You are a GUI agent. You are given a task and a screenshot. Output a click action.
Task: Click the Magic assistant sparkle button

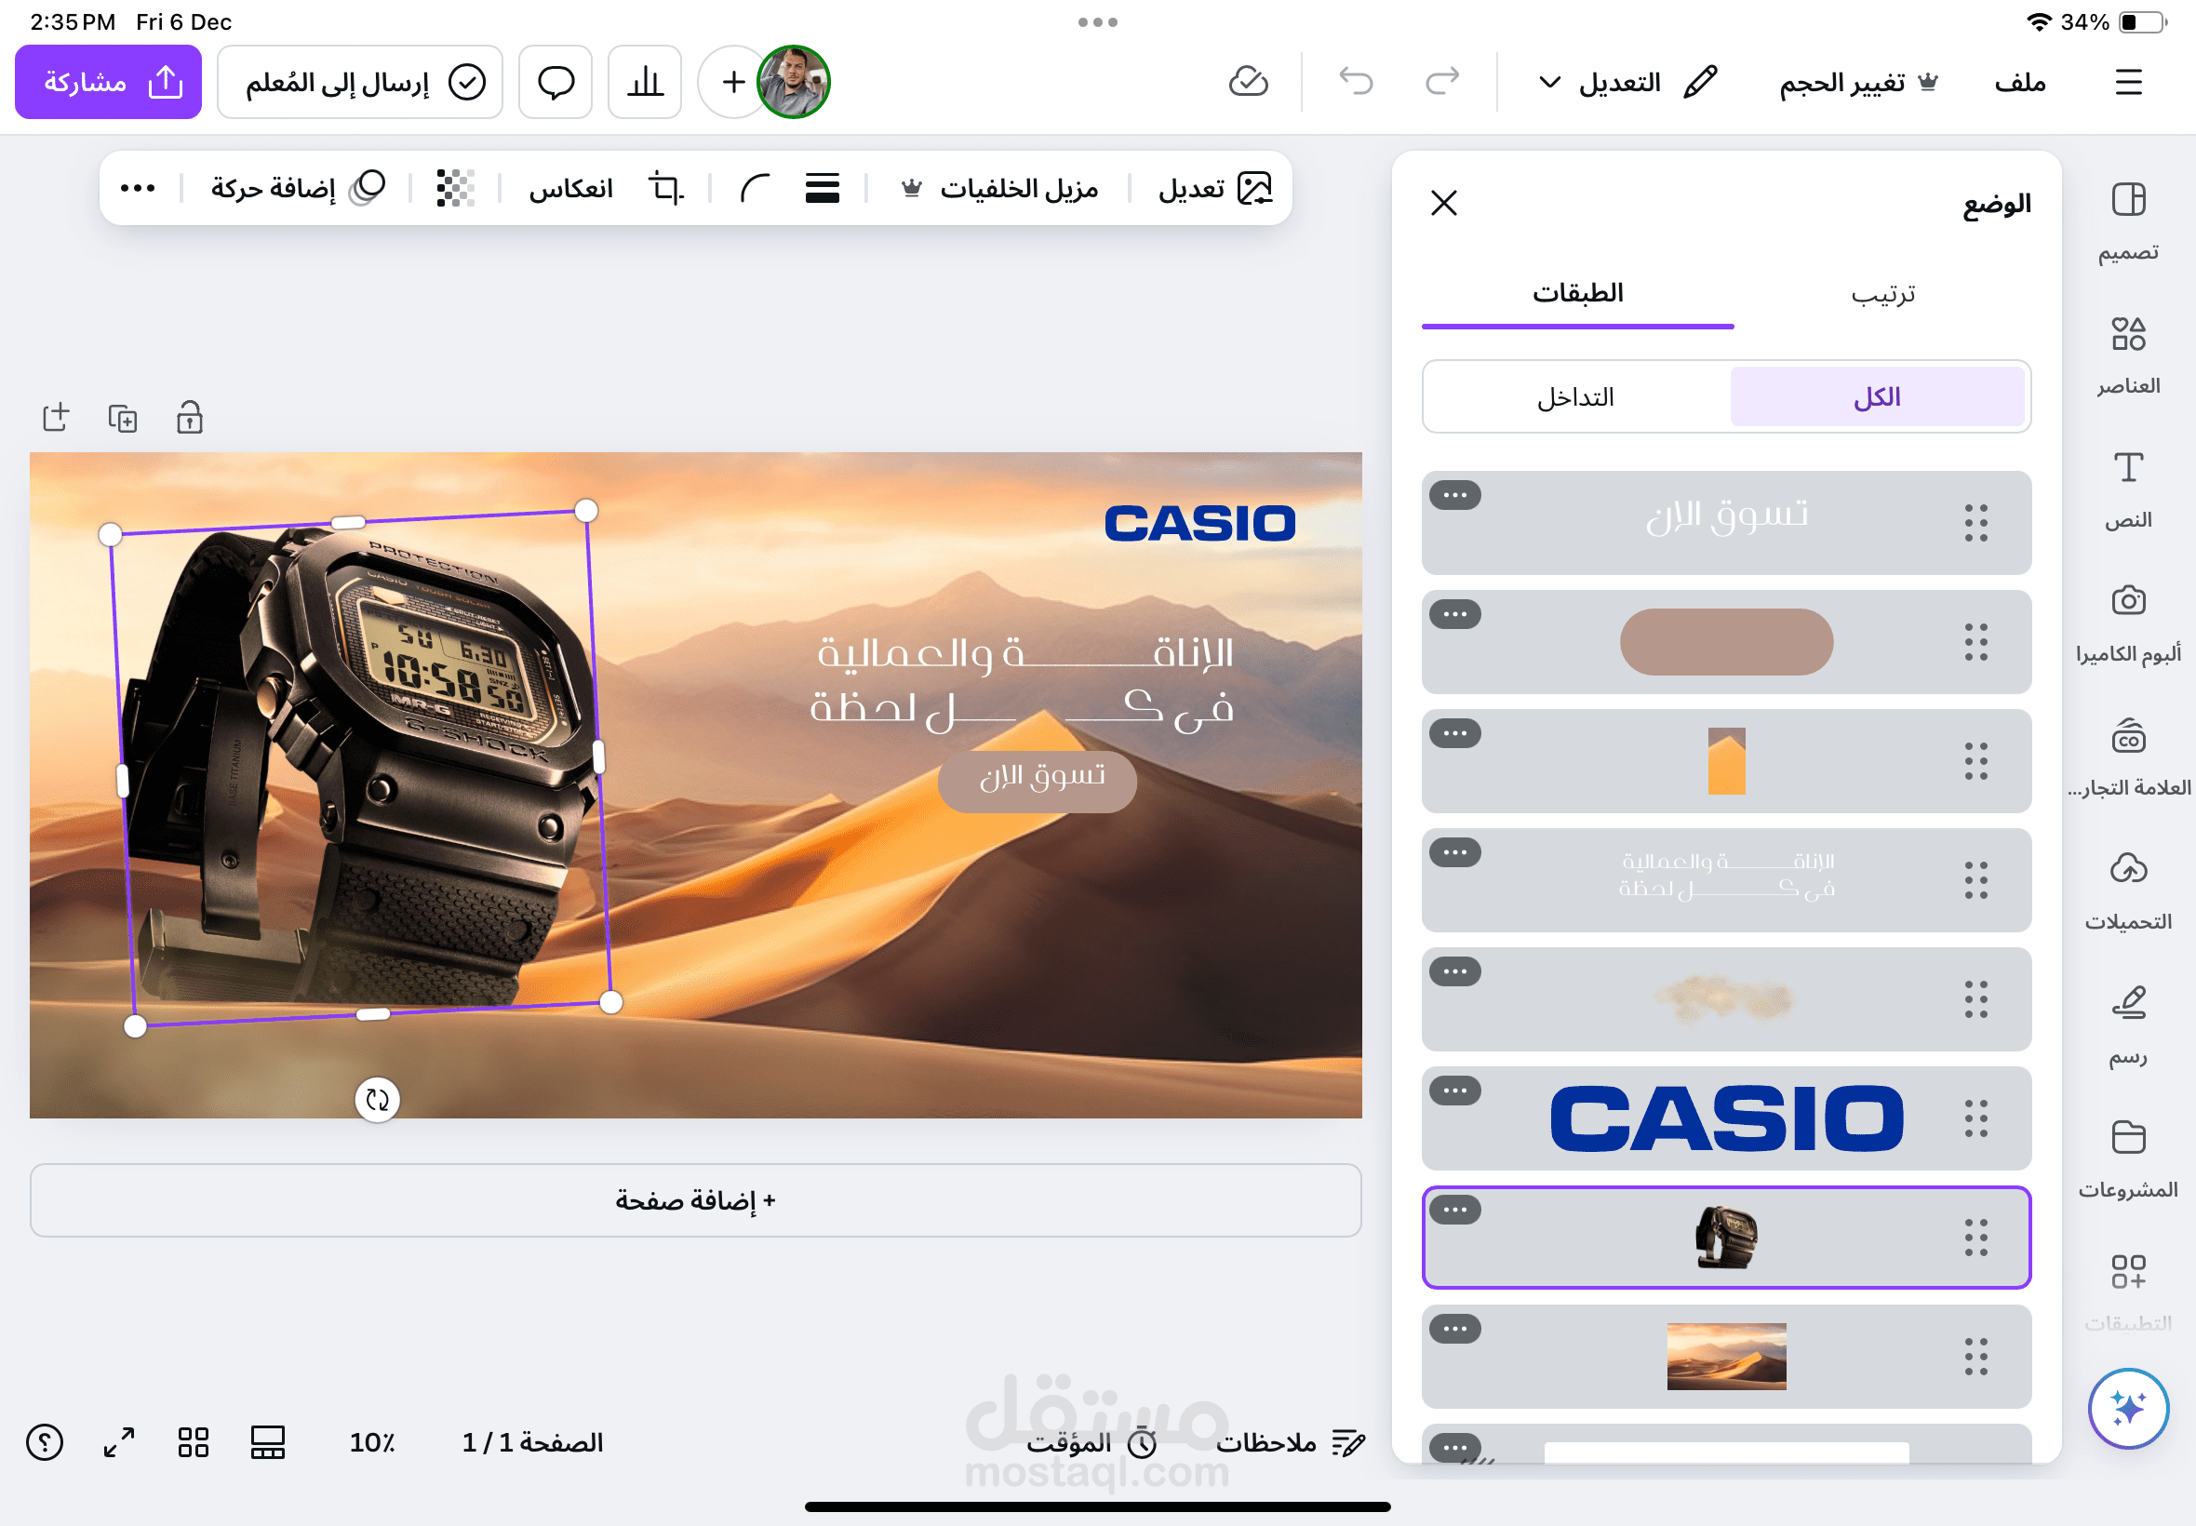2127,1408
